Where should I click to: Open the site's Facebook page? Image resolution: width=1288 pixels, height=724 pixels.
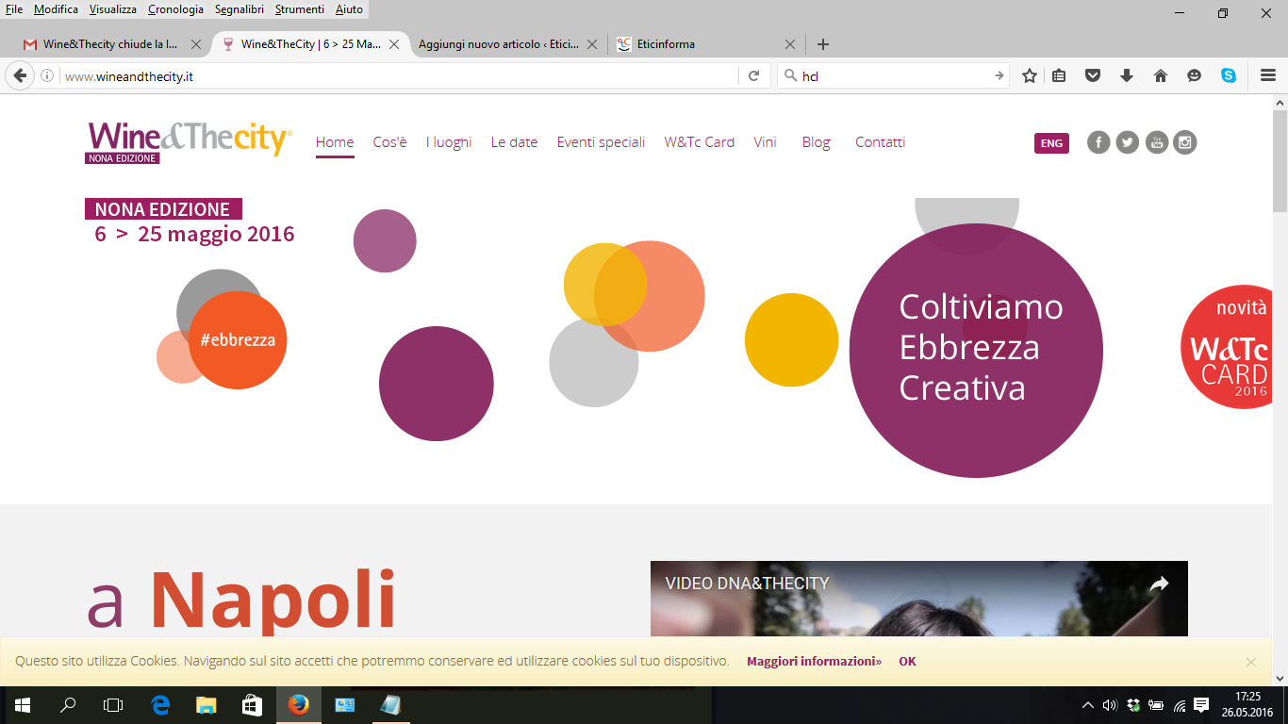(x=1098, y=142)
